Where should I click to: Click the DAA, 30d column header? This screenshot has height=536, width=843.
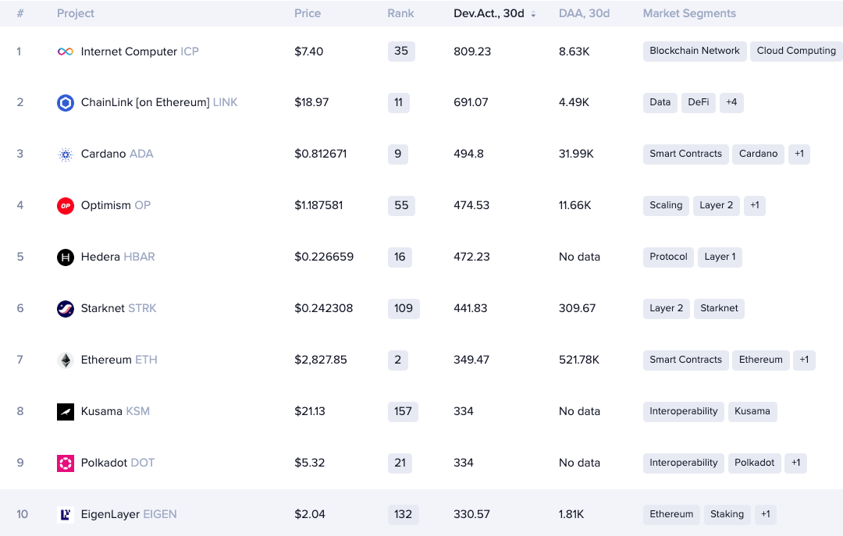click(584, 13)
